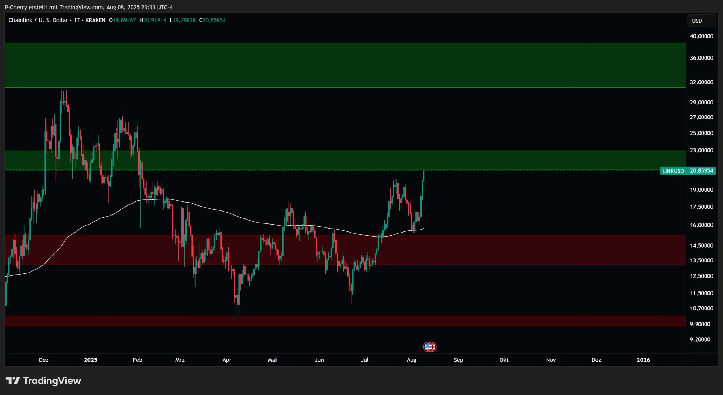
Task: Click the 36,00000 price axis label
Action: click(701, 58)
